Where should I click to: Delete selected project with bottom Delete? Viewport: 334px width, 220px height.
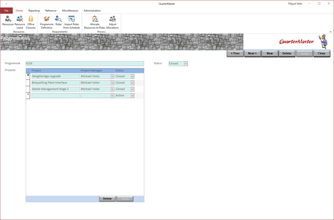click(x=107, y=199)
